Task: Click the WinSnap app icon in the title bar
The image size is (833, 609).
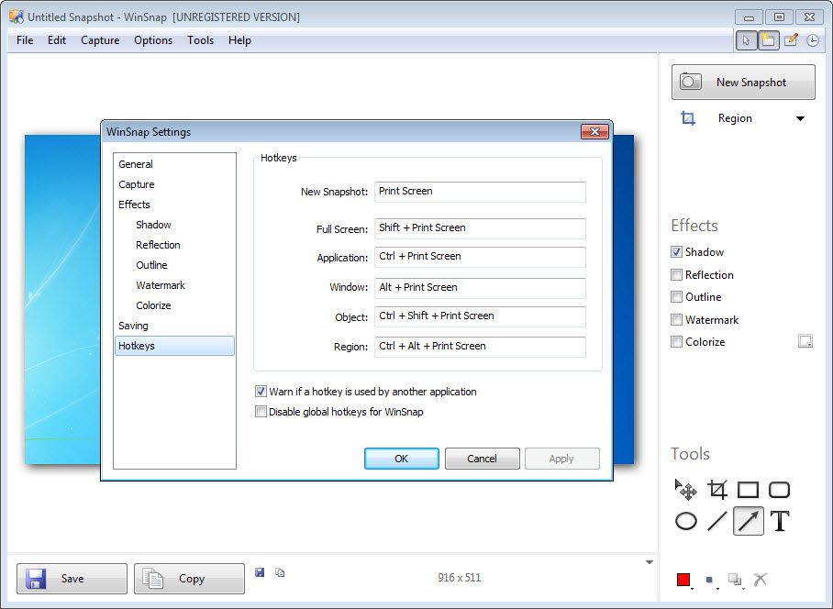Action: pos(17,17)
